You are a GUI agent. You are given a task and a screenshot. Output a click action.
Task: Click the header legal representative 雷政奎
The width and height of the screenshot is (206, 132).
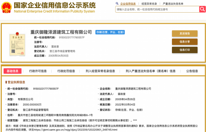pos(55,47)
